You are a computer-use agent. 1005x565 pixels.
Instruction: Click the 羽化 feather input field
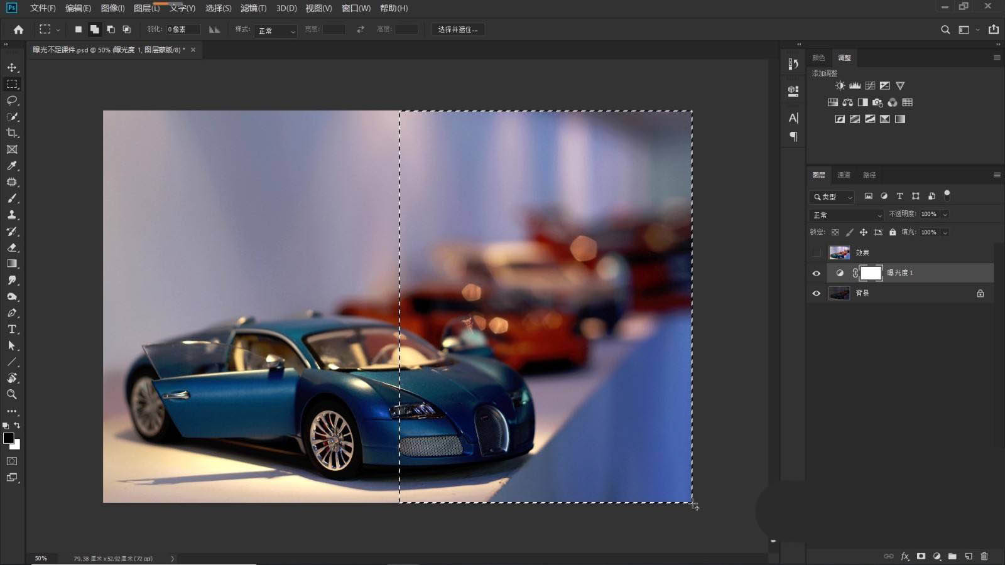pyautogui.click(x=183, y=30)
